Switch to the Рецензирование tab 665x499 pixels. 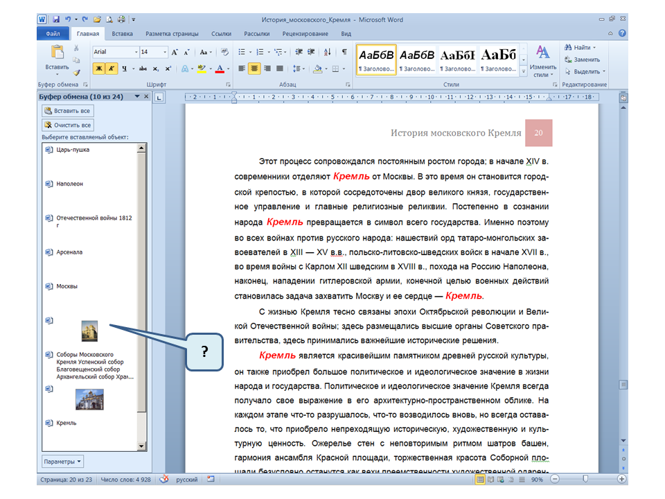305,33
